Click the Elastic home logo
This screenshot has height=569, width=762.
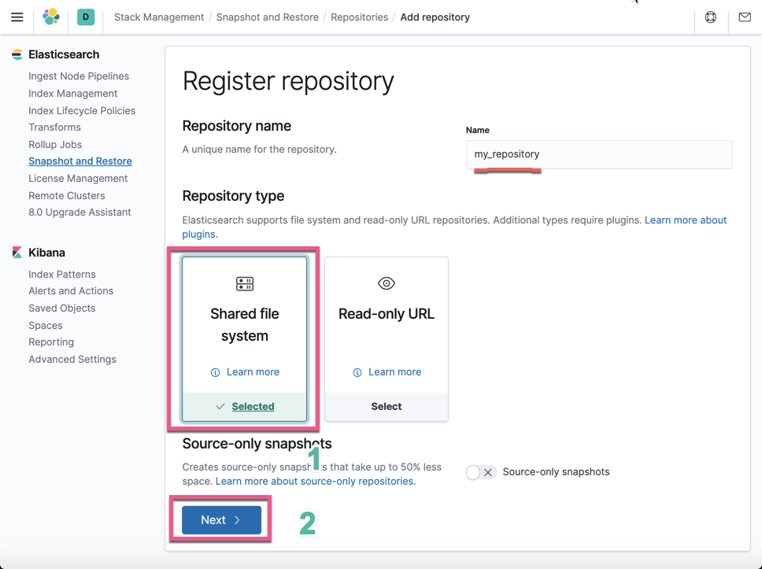point(52,17)
